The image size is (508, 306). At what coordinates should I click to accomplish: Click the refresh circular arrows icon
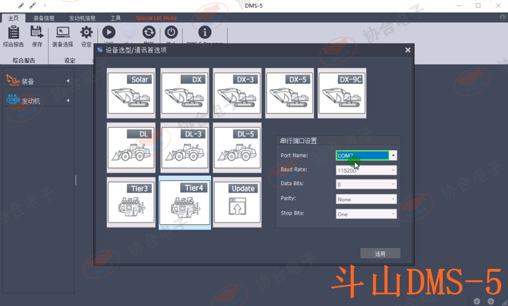click(149, 32)
